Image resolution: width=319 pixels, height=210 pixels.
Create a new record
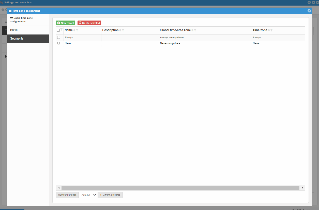click(66, 23)
